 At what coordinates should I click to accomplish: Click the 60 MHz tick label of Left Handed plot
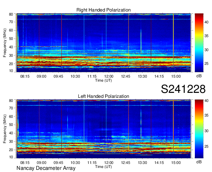[x=11, y=117]
